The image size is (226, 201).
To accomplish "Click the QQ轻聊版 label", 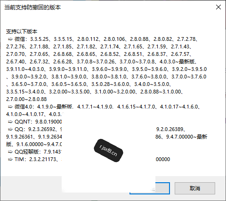I will 26,152.
